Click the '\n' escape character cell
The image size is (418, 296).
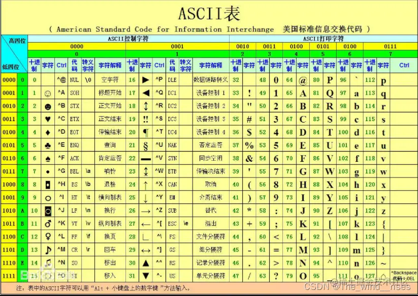tap(88, 211)
